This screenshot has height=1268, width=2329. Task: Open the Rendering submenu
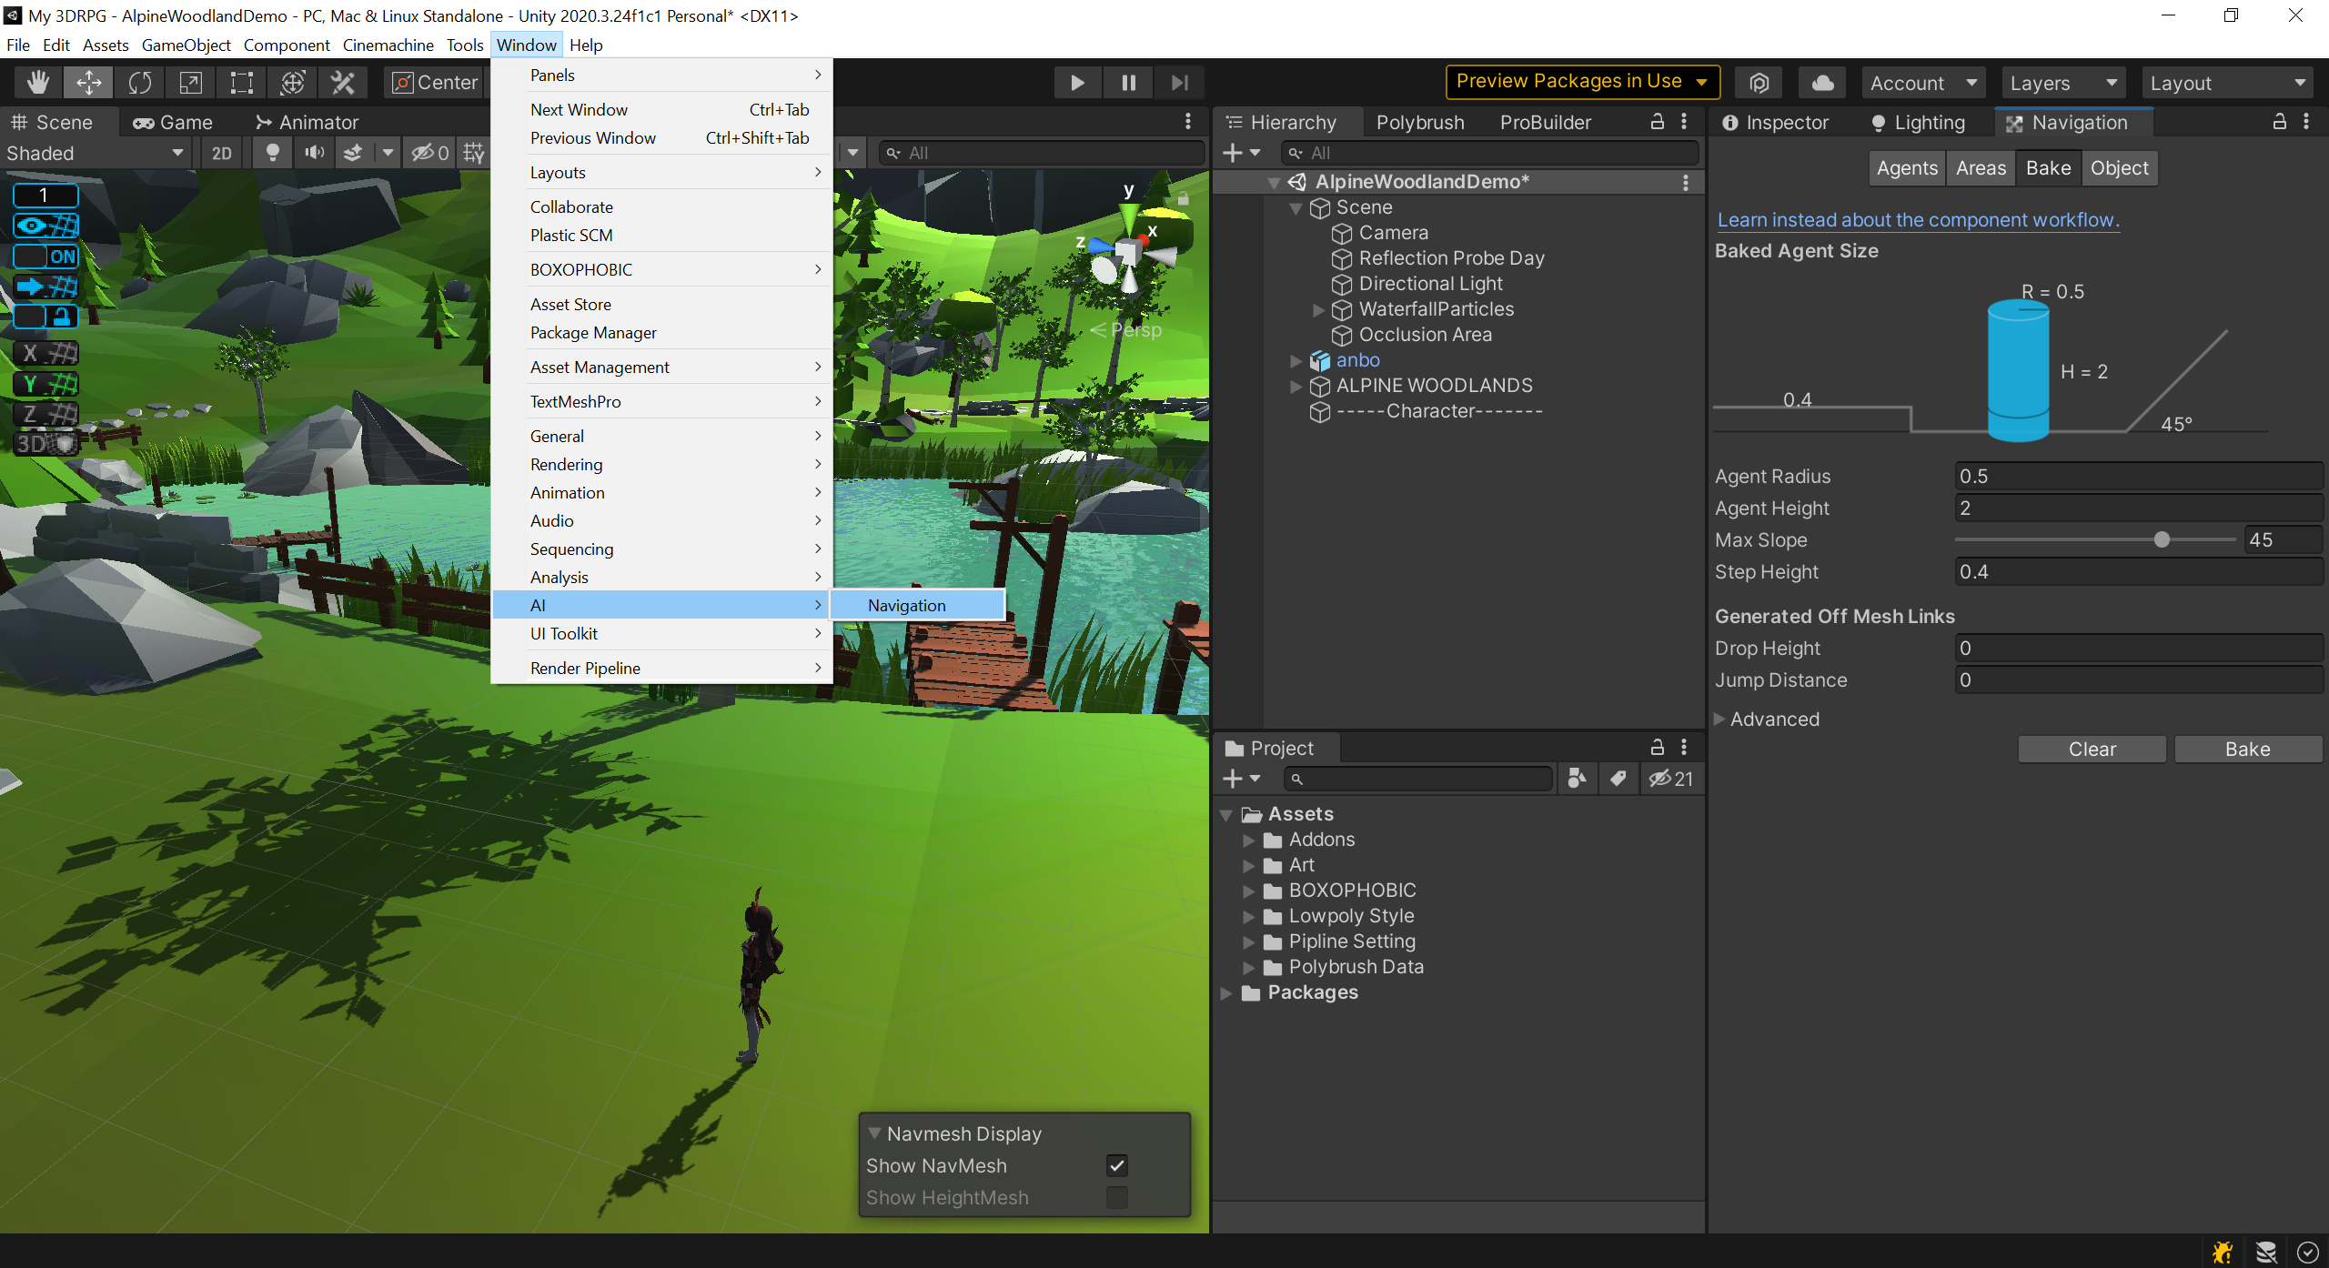[662, 464]
